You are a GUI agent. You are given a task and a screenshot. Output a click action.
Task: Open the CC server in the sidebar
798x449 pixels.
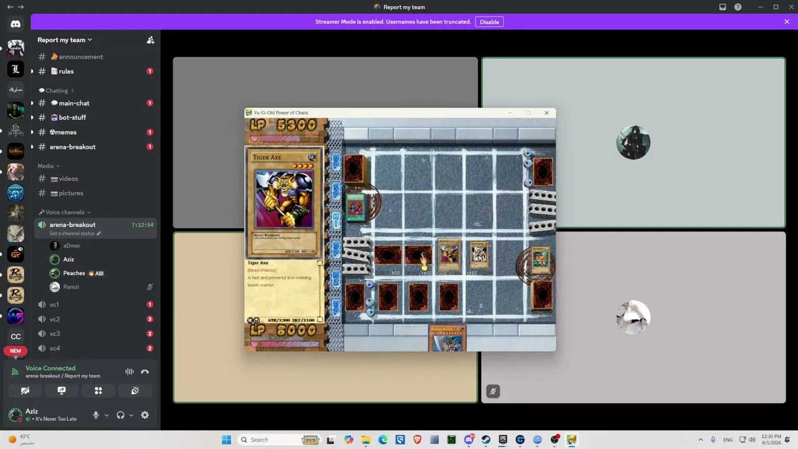point(16,336)
